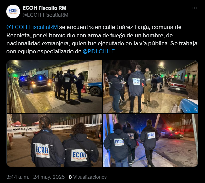Click the blue pickup truck in top-left photo
Viewport: 205px width, 183px height.
94,89
